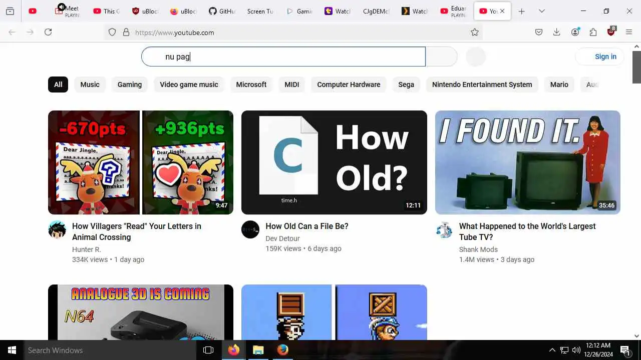
Task: Click the page vertical scrollbar thumb
Action: [636, 66]
